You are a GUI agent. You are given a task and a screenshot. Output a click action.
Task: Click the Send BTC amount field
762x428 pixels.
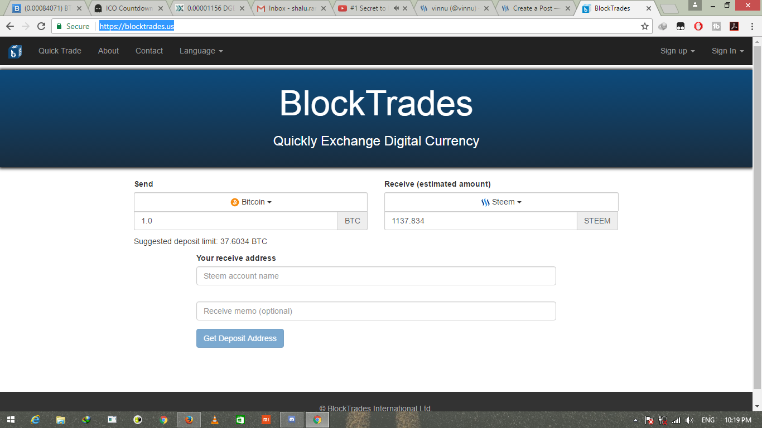(236, 221)
